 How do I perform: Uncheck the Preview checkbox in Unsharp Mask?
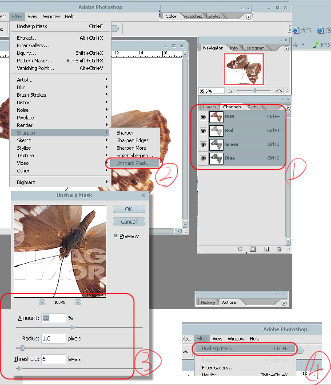(116, 236)
